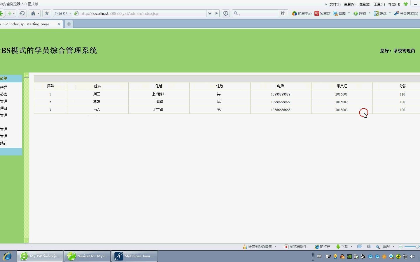Viewport: 420px width, 262px height.
Task: Click the 分数 column header
Action: tap(403, 86)
